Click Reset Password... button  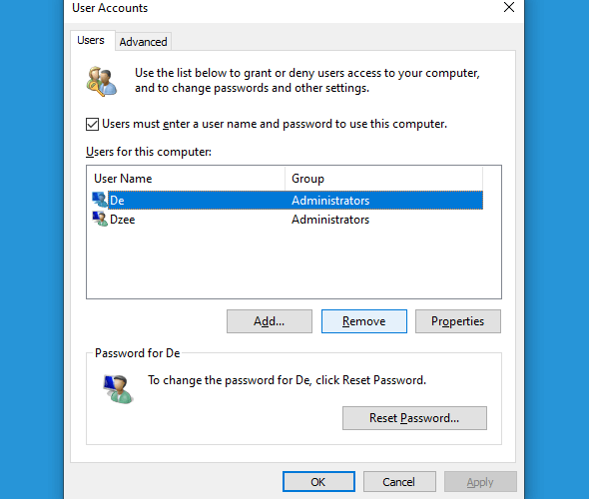(414, 418)
